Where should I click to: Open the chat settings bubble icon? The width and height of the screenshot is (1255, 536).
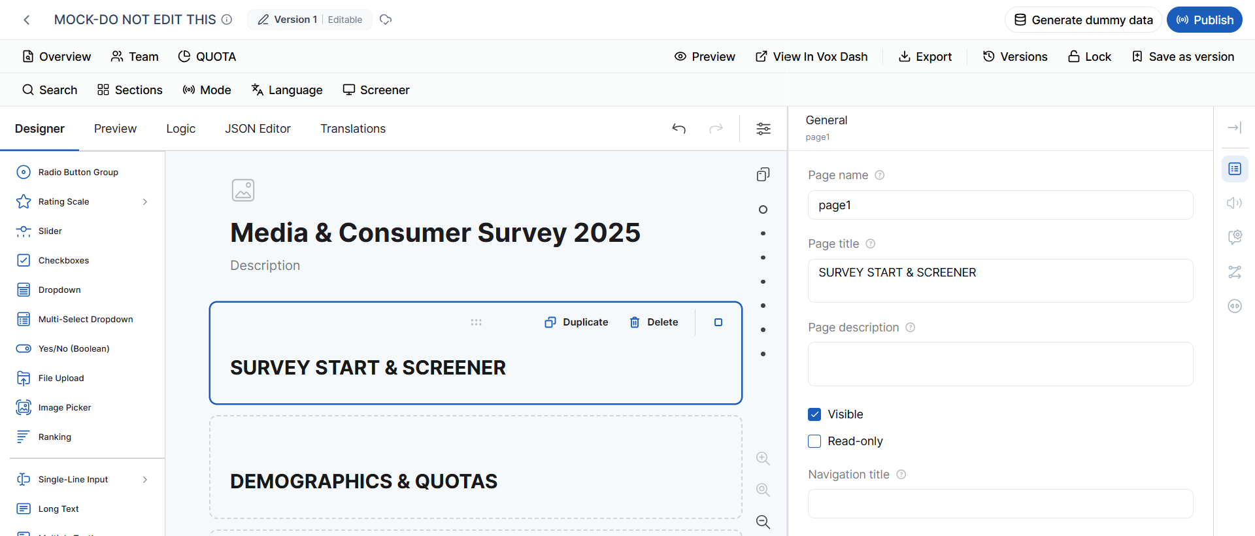click(x=1235, y=237)
